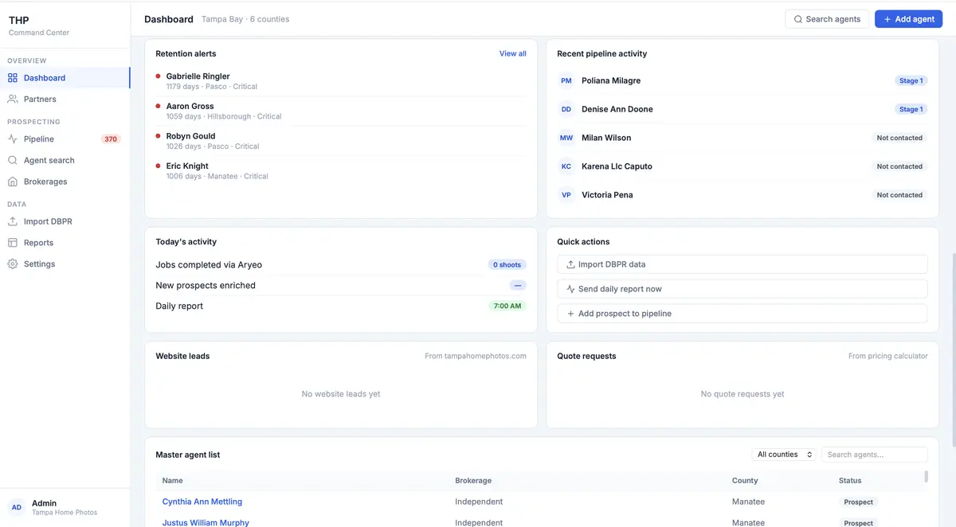956x527 pixels.
Task: Click the Settings gear icon
Action: coord(13,264)
